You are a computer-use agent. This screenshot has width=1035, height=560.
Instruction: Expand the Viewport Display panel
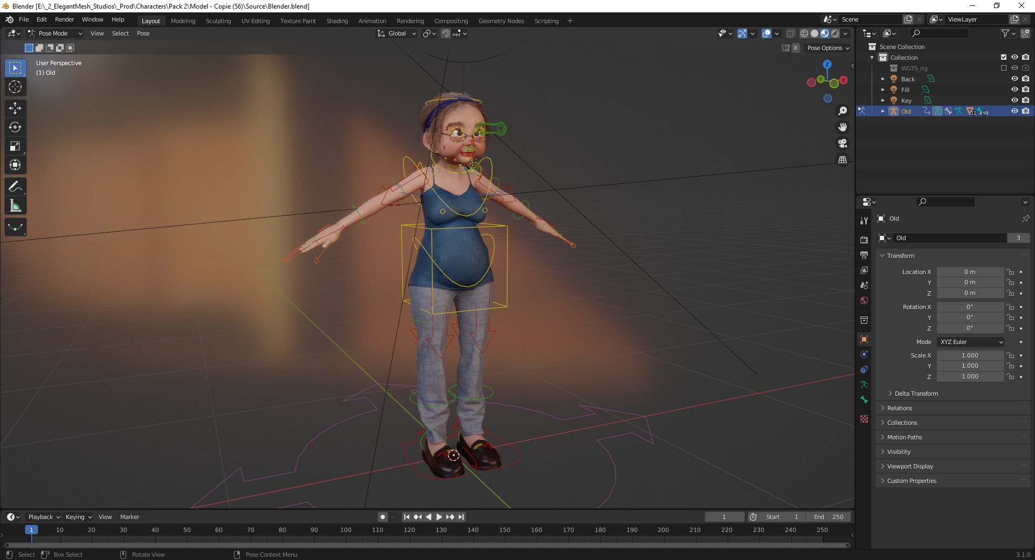910,466
